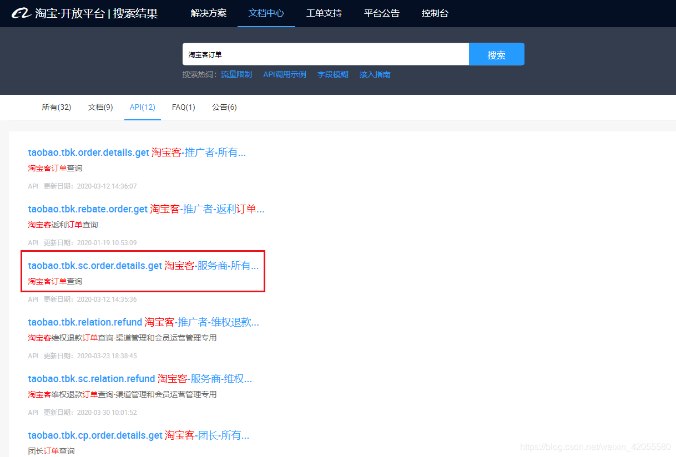
Task: Click the description under taobao.tbk.order.details.get
Action: coord(55,168)
